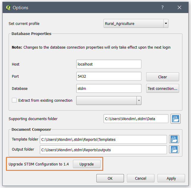Image resolution: width=191 pixels, height=188 pixels.
Task: Click the supporting documents path field
Action: tap(136, 119)
